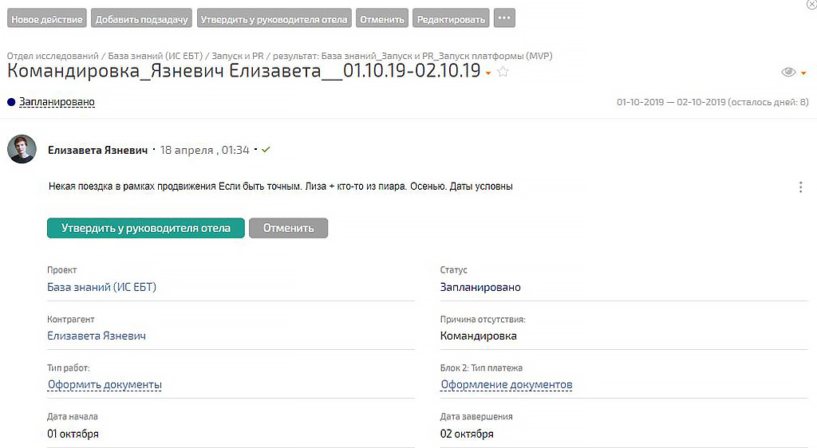Go to Отдел исследований in the breadcrumb
The height and width of the screenshot is (448, 817).
pyautogui.click(x=53, y=56)
